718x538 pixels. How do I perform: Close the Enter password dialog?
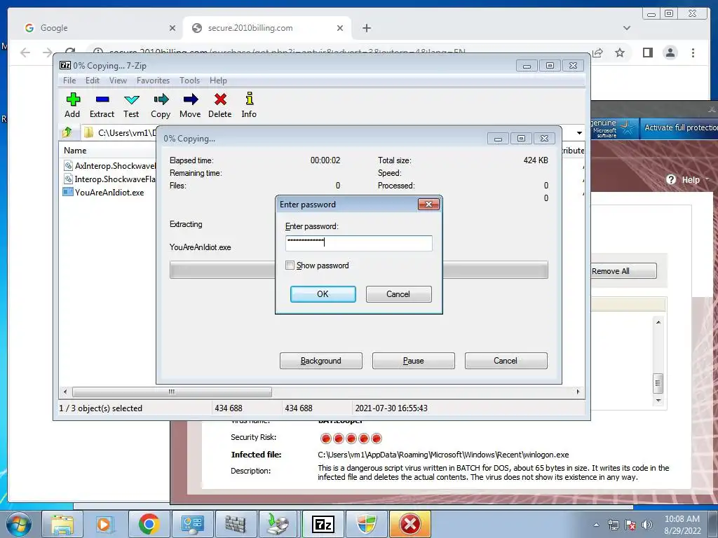428,204
